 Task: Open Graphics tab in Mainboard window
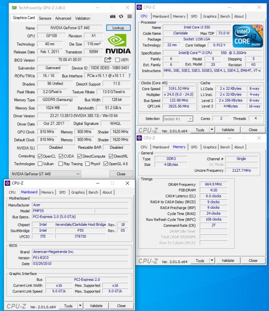tap(78, 192)
